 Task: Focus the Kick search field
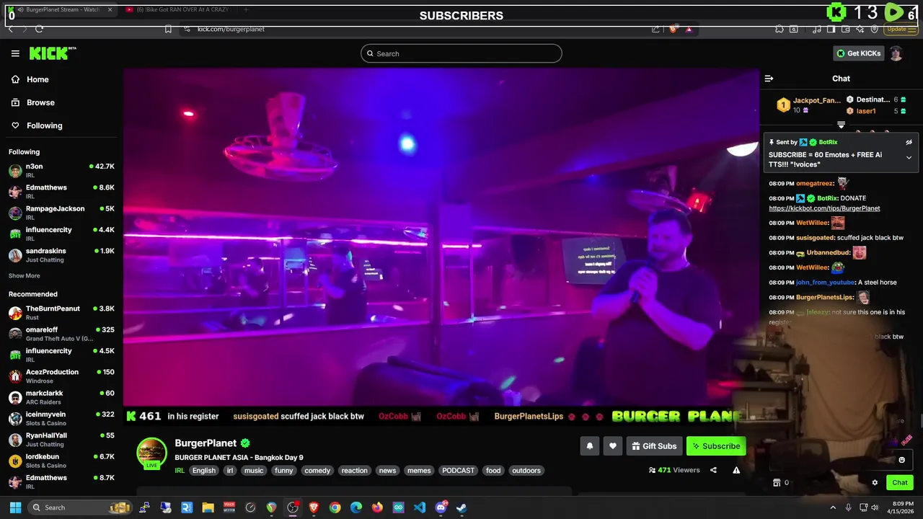tap(461, 53)
